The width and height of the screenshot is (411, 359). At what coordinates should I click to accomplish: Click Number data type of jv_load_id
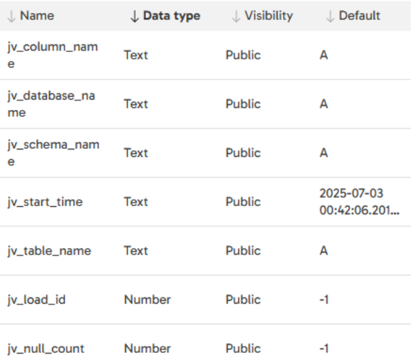pos(147,300)
